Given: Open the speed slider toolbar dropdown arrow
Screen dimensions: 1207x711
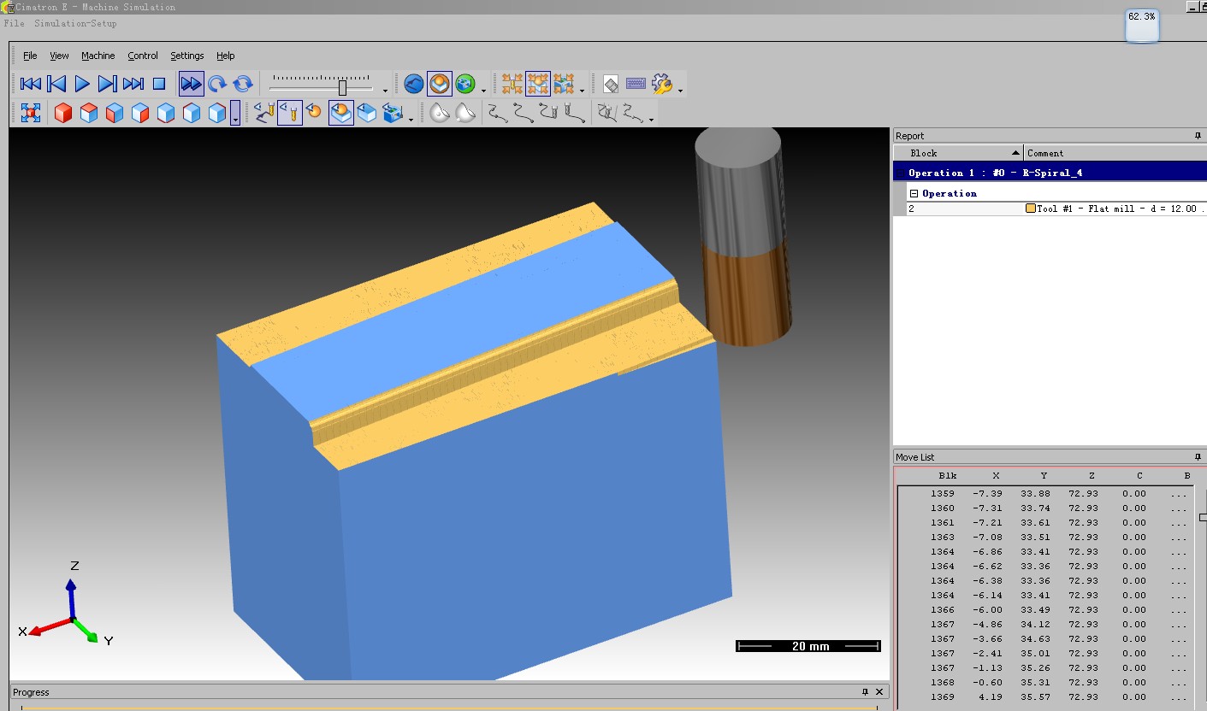Looking at the screenshot, I should (385, 90).
